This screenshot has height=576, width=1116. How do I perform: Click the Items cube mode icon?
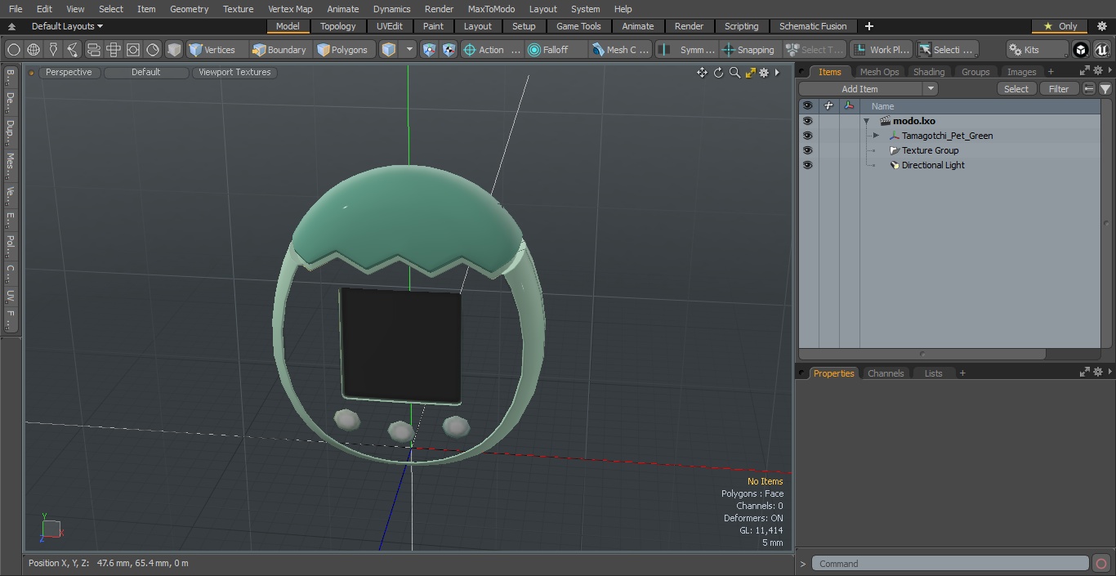(x=389, y=50)
